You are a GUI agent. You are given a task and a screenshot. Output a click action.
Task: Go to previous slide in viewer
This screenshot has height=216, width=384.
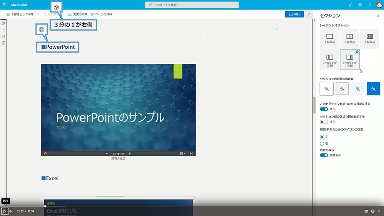(x=106, y=153)
